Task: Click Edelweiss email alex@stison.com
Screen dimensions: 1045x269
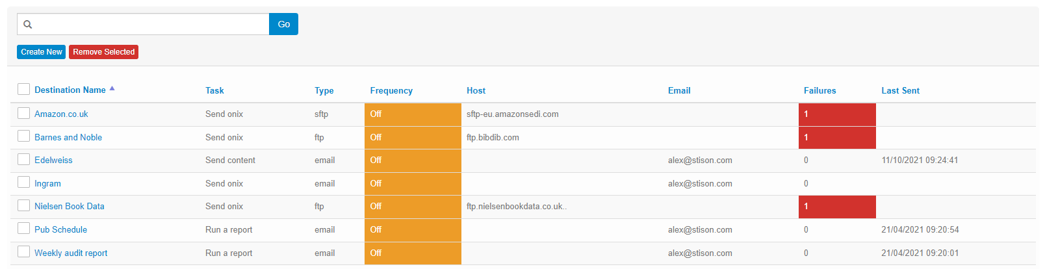Action: 700,160
